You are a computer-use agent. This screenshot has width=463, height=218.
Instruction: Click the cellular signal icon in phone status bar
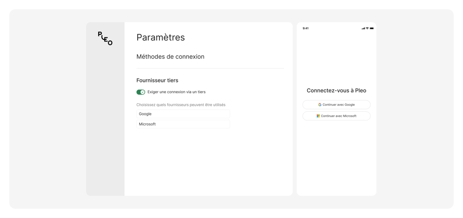coord(363,28)
